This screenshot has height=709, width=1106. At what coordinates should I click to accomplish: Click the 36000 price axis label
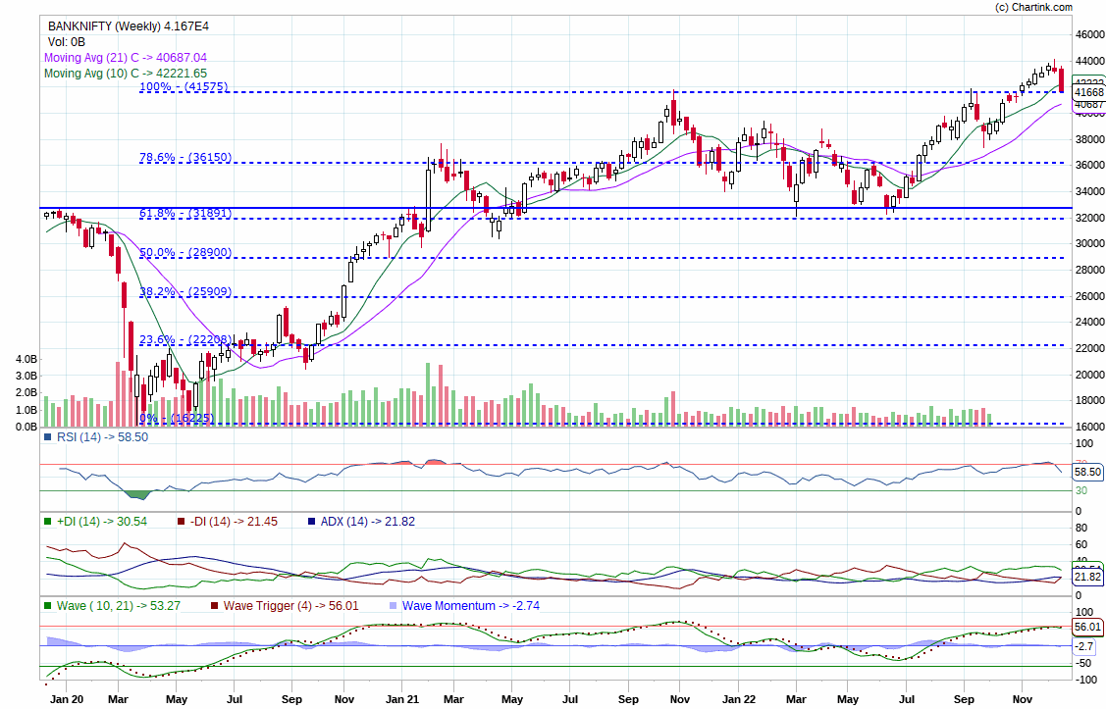point(1089,166)
